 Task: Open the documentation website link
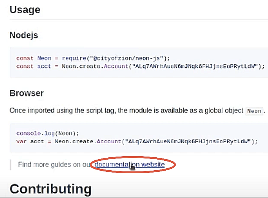(x=130, y=165)
